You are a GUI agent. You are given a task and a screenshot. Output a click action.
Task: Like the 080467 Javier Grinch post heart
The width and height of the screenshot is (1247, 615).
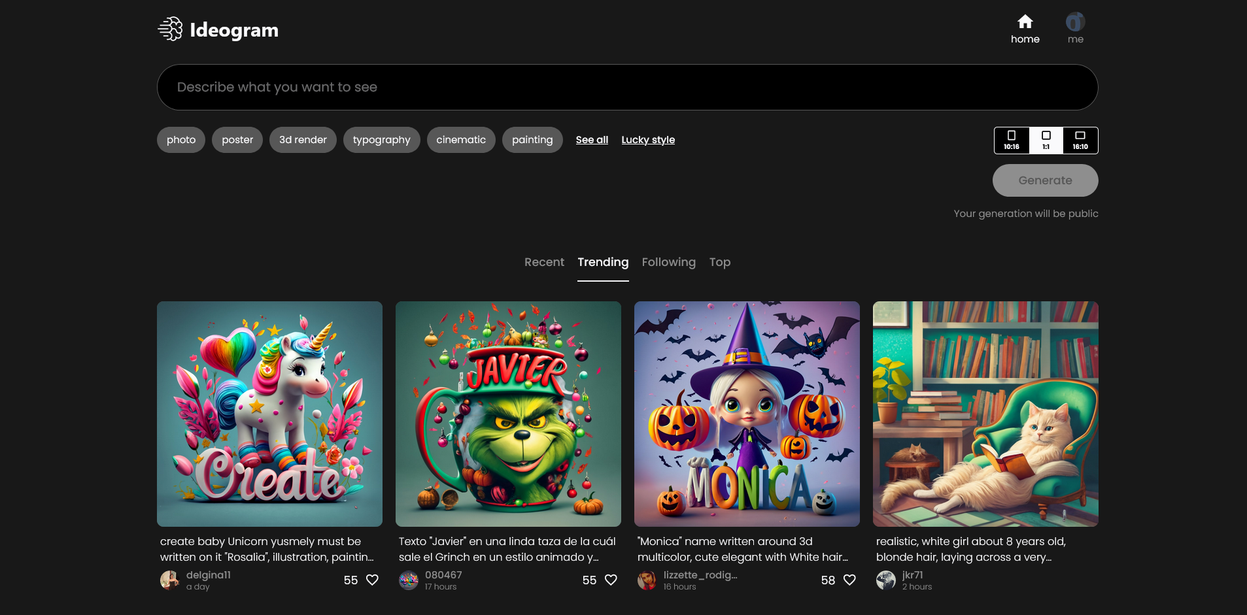pyautogui.click(x=611, y=580)
